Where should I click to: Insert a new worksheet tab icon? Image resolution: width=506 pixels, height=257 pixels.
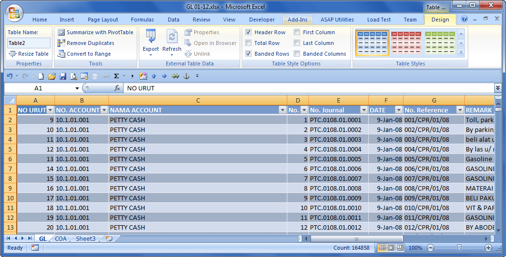coord(109,238)
